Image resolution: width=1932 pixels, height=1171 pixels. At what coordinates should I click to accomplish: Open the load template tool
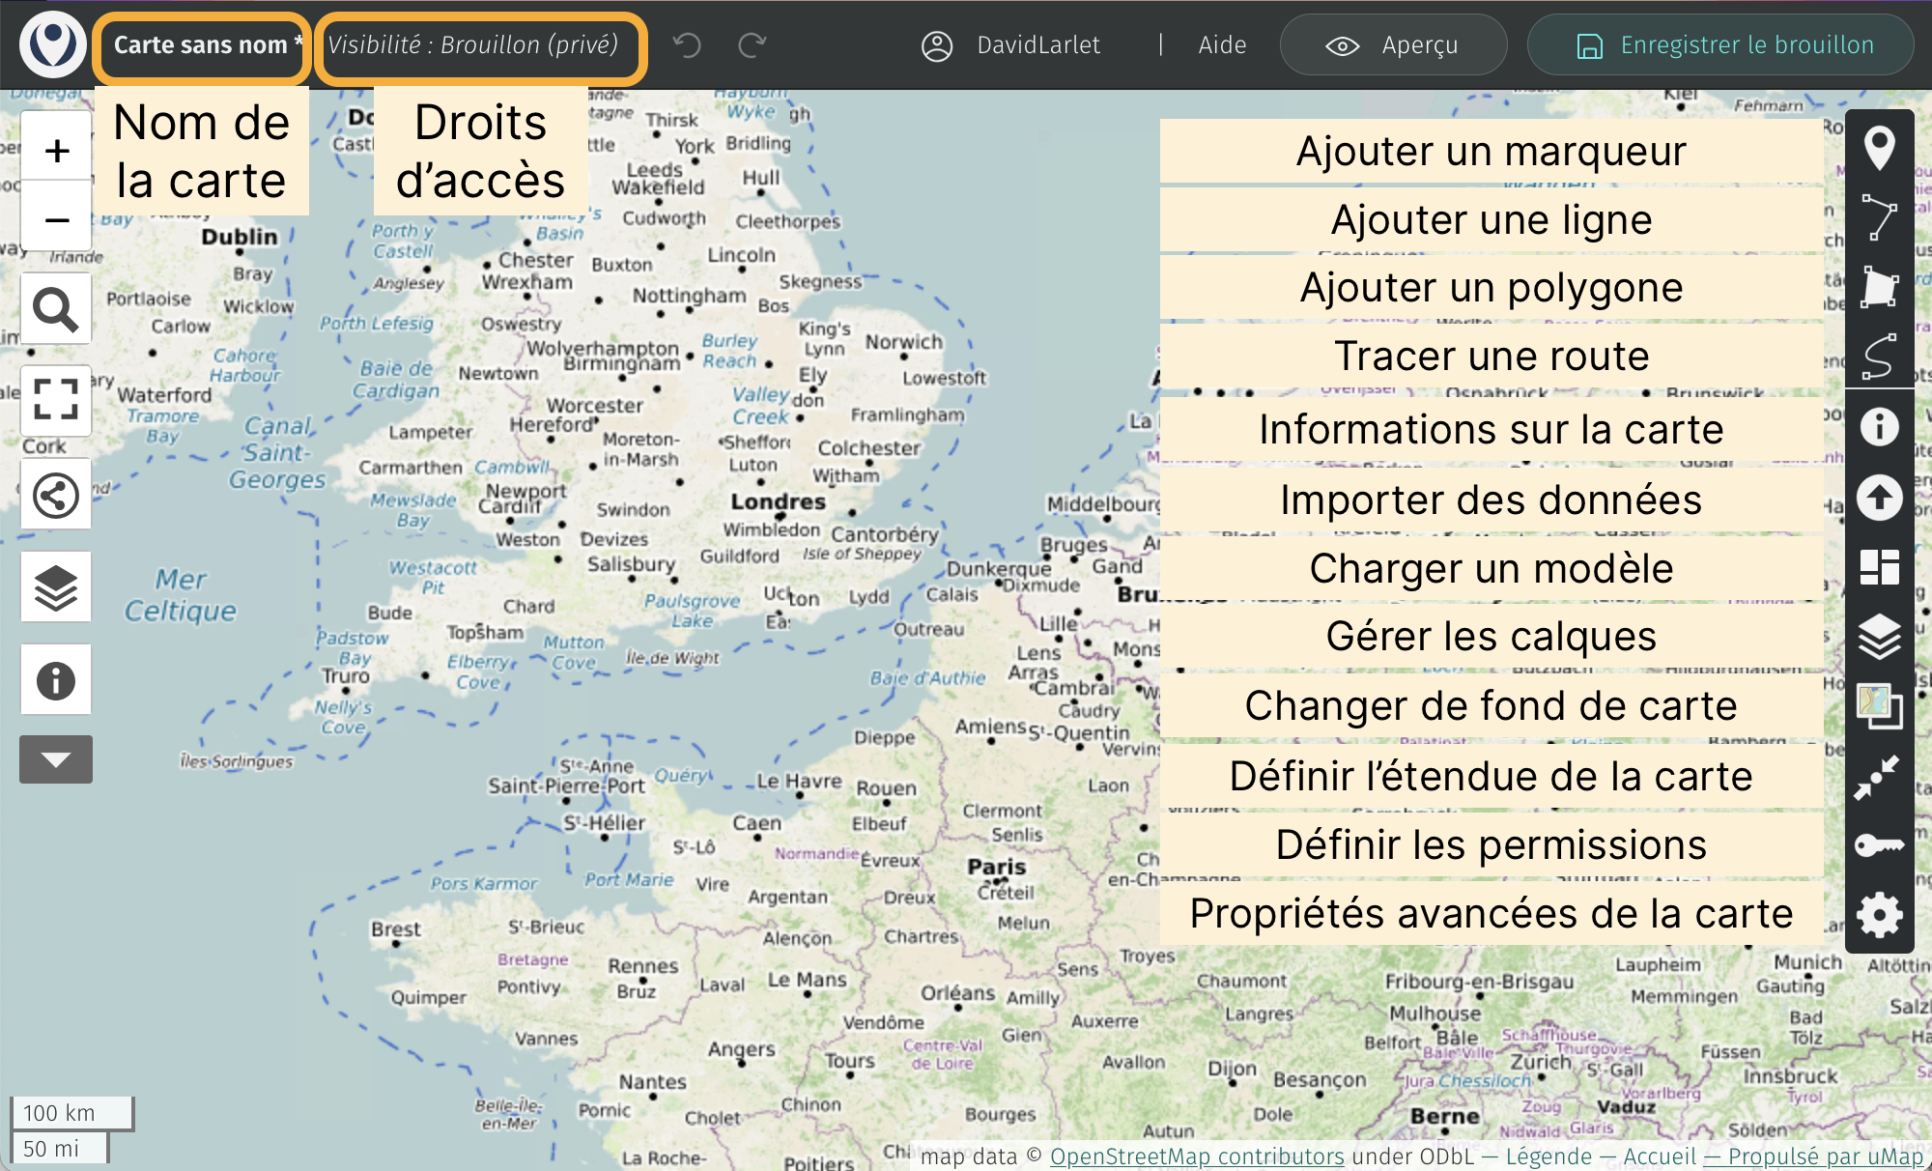tap(1879, 567)
